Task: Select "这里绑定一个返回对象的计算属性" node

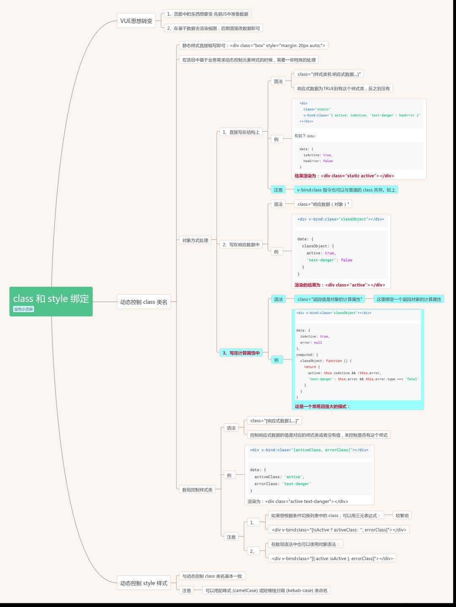Action: [x=408, y=299]
